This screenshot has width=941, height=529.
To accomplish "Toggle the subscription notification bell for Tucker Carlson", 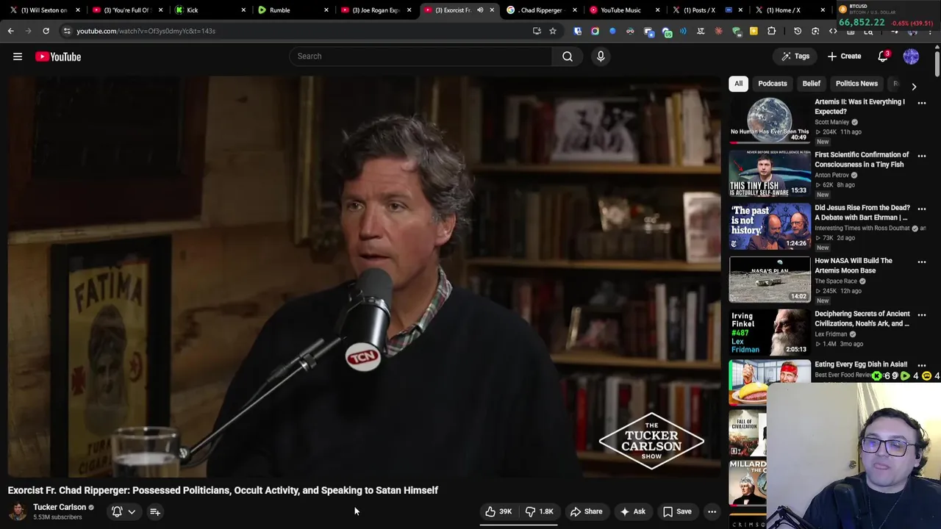I will [117, 511].
